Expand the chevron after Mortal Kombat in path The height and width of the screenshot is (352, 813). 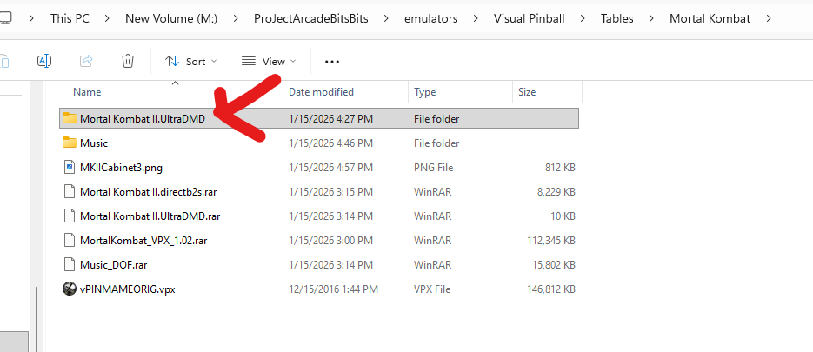tap(769, 18)
